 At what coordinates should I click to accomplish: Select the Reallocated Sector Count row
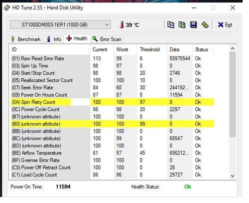point(113,80)
